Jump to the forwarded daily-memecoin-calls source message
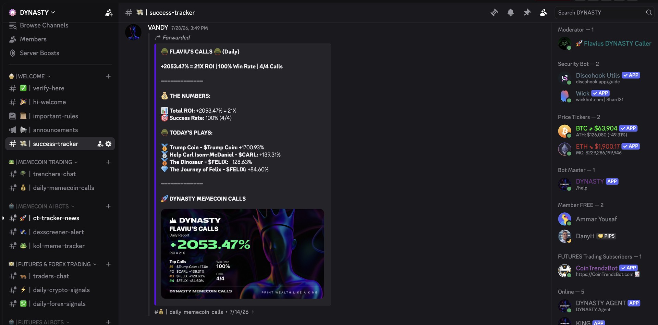 [x=204, y=312]
